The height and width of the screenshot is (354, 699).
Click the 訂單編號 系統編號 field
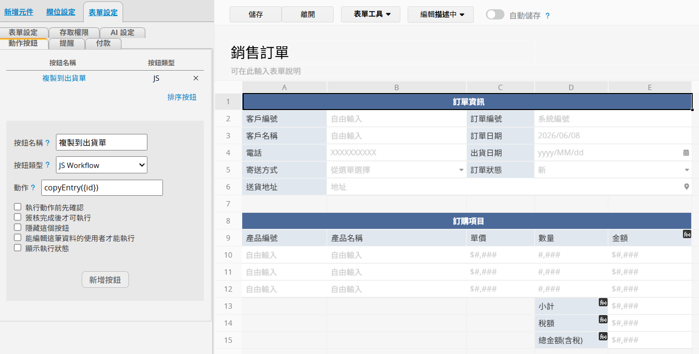click(613, 119)
